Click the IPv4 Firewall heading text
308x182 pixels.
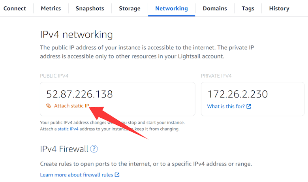coord(64,149)
